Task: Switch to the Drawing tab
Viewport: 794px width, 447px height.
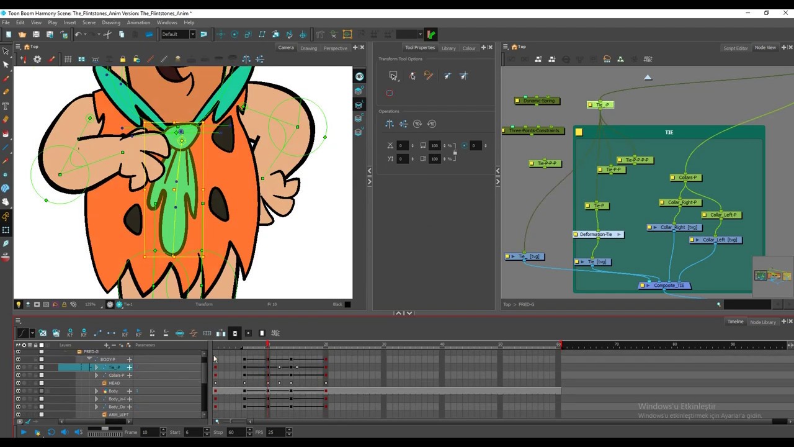Action: click(308, 48)
